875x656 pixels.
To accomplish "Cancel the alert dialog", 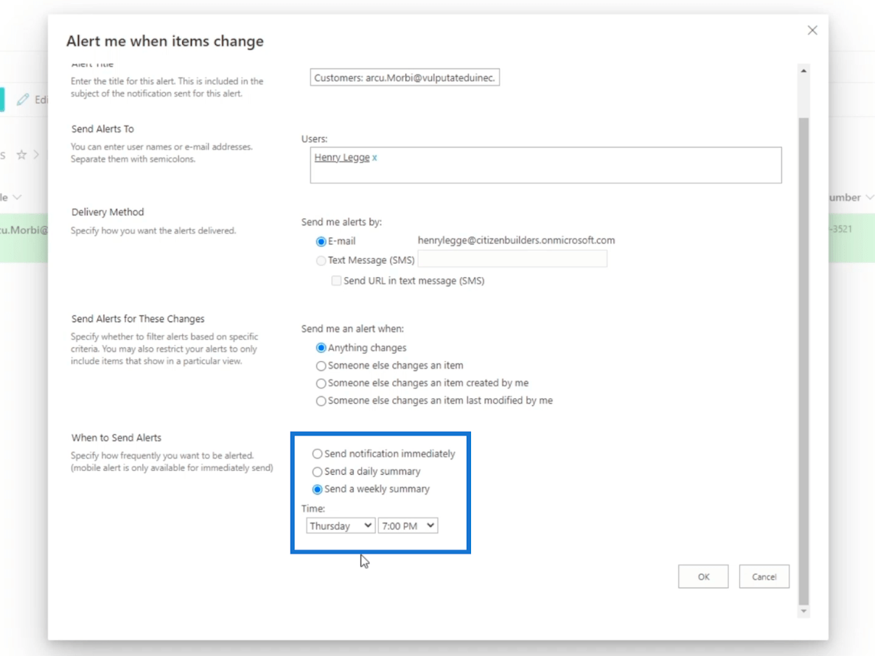I will (764, 576).
